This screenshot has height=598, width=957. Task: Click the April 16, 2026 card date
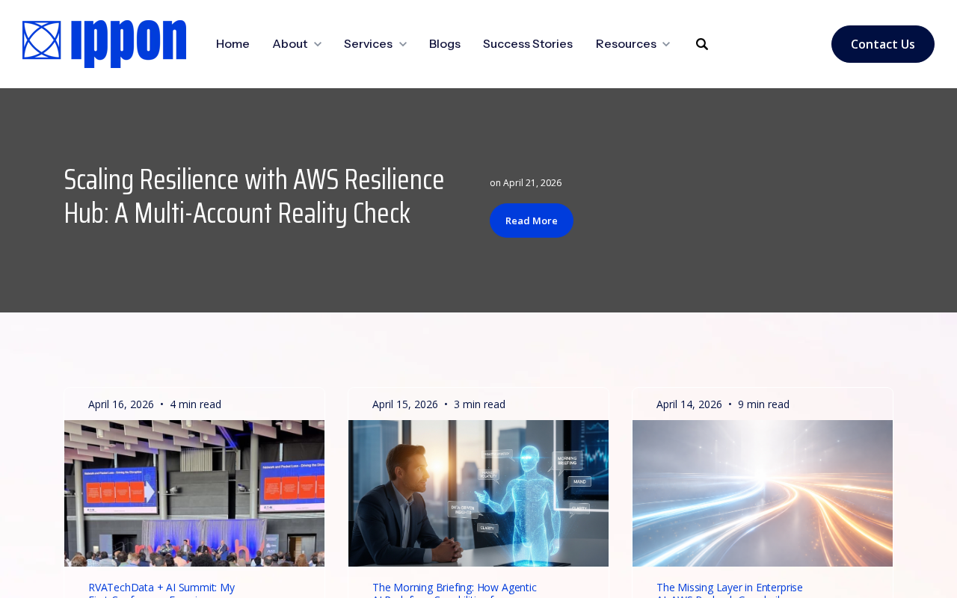click(x=121, y=404)
